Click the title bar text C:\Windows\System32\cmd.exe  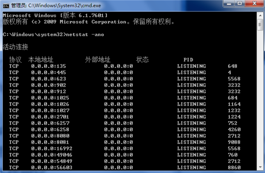click(62, 5)
